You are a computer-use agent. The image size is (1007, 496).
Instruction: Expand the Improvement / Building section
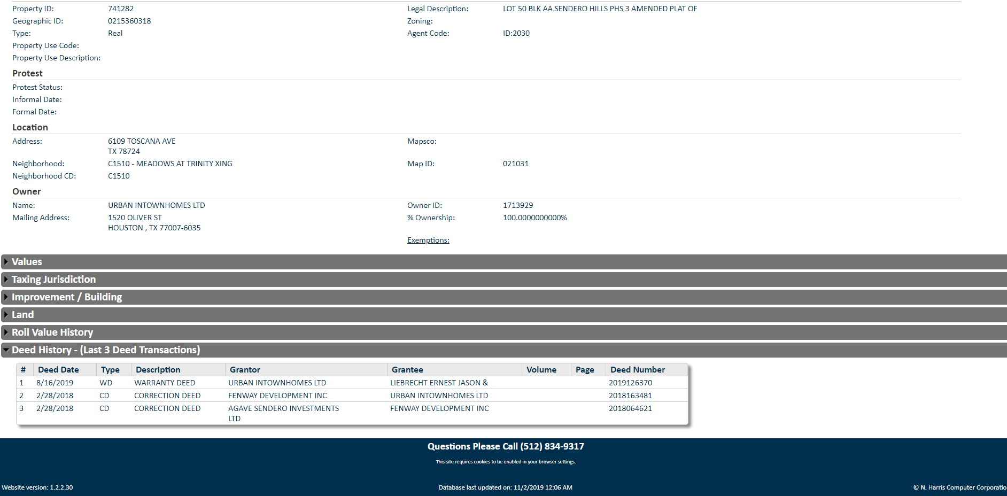coord(504,297)
